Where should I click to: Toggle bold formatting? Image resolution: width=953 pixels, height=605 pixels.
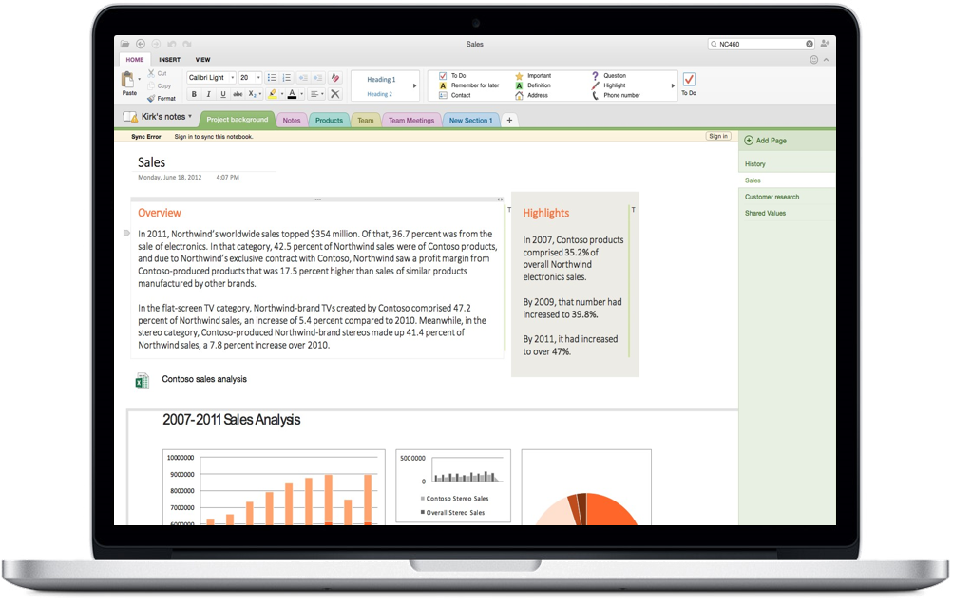click(x=194, y=94)
